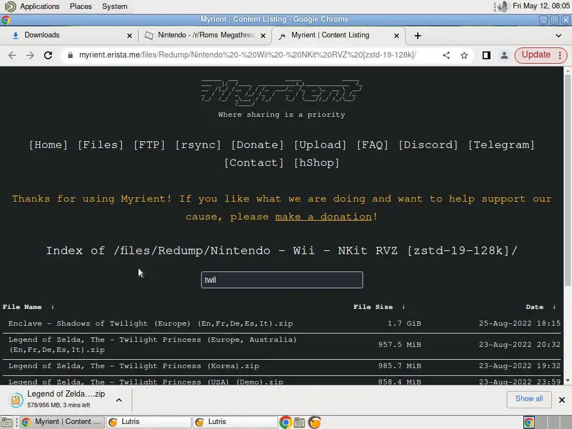Image resolution: width=572 pixels, height=429 pixels.
Task: Sort by File Name column
Action: coord(28,307)
